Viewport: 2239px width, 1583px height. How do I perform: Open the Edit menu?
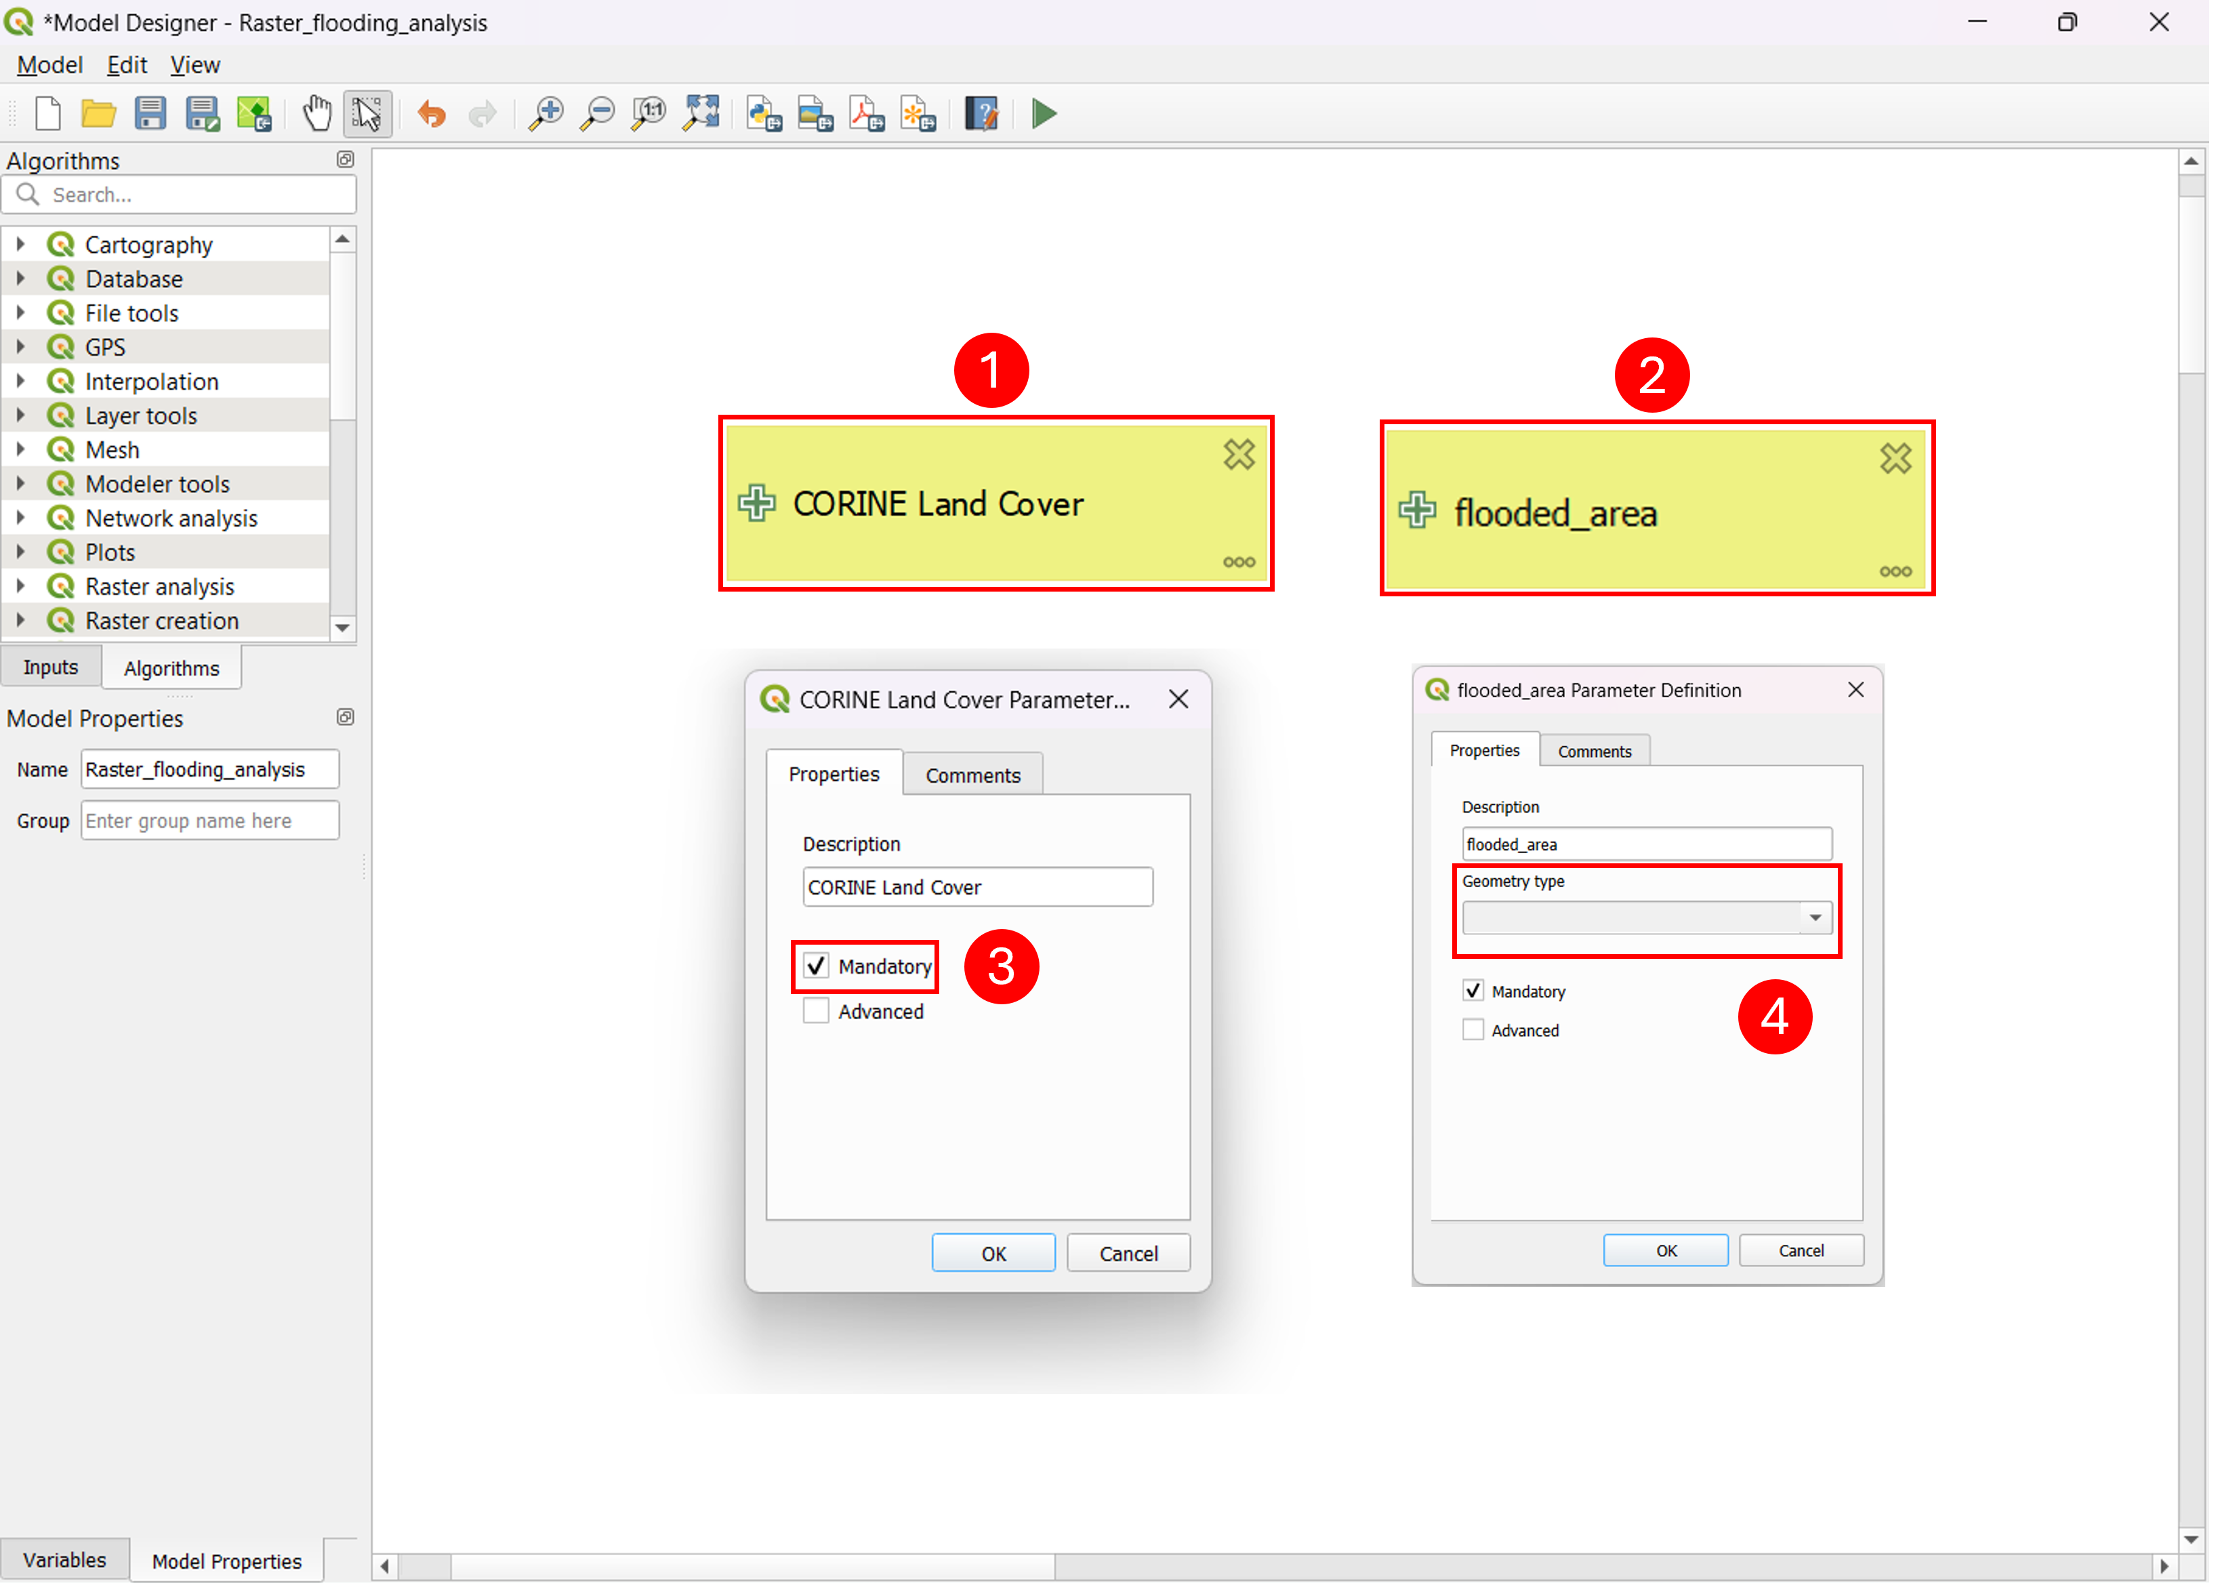pos(127,65)
